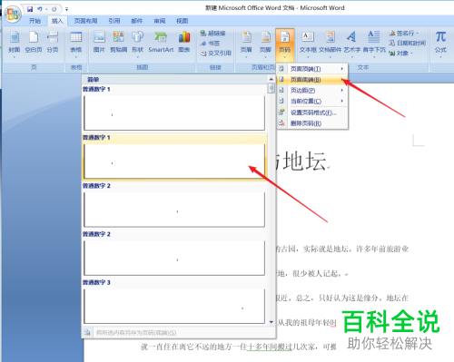Click the 页眉和页脚 group label
This screenshot has width=454, height=362.
coord(262,67)
